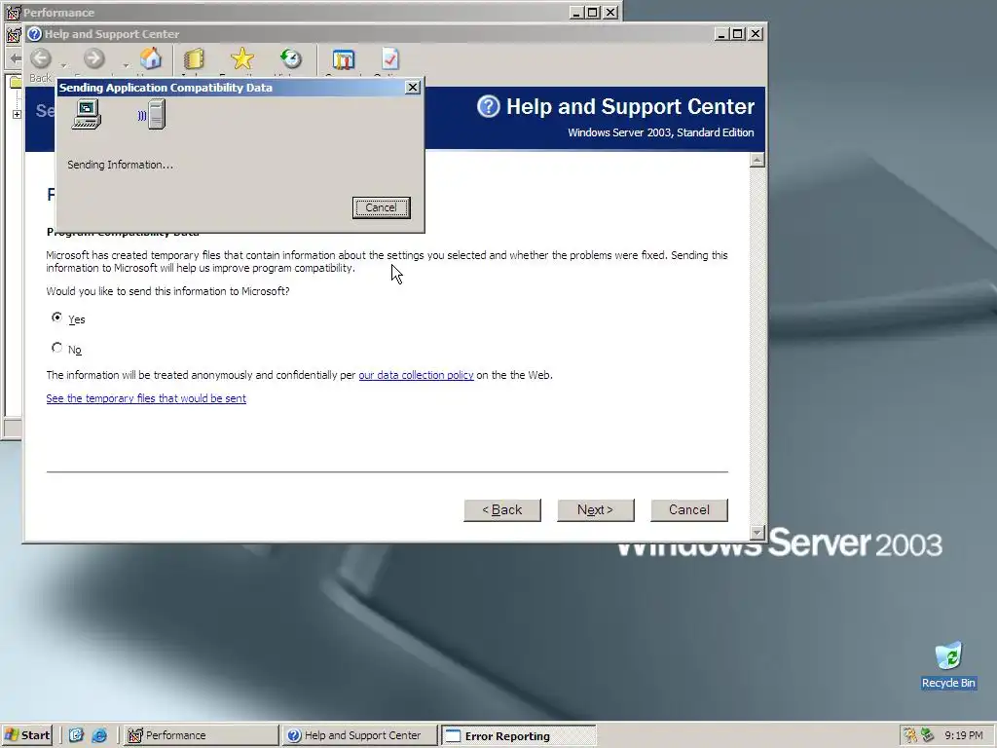Viewport: 997px width, 748px height.
Task: Cancel the compatibility wizard
Action: 689,510
